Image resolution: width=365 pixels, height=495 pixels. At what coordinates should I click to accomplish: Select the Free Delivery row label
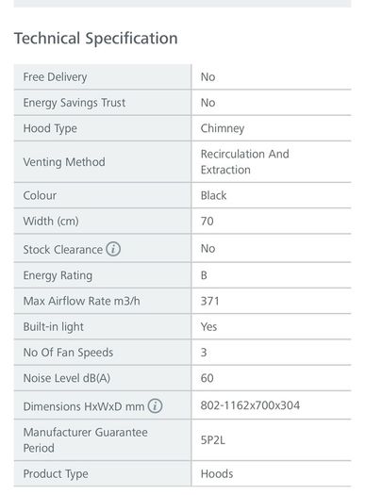(x=55, y=77)
